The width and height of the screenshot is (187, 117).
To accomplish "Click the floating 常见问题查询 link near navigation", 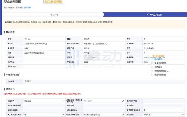I will coord(158,56).
